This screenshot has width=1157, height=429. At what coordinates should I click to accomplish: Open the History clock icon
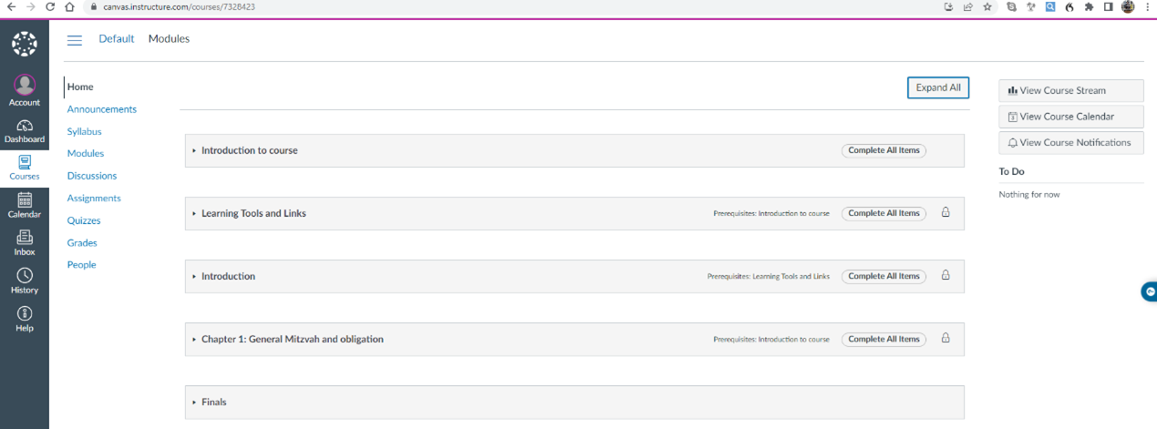pos(25,275)
